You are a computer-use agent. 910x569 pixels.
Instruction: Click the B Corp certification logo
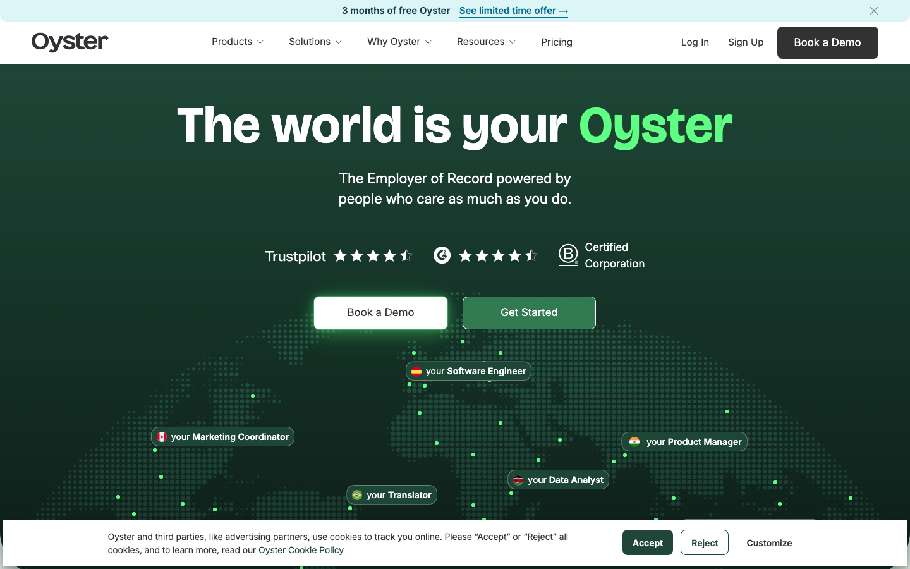(568, 255)
